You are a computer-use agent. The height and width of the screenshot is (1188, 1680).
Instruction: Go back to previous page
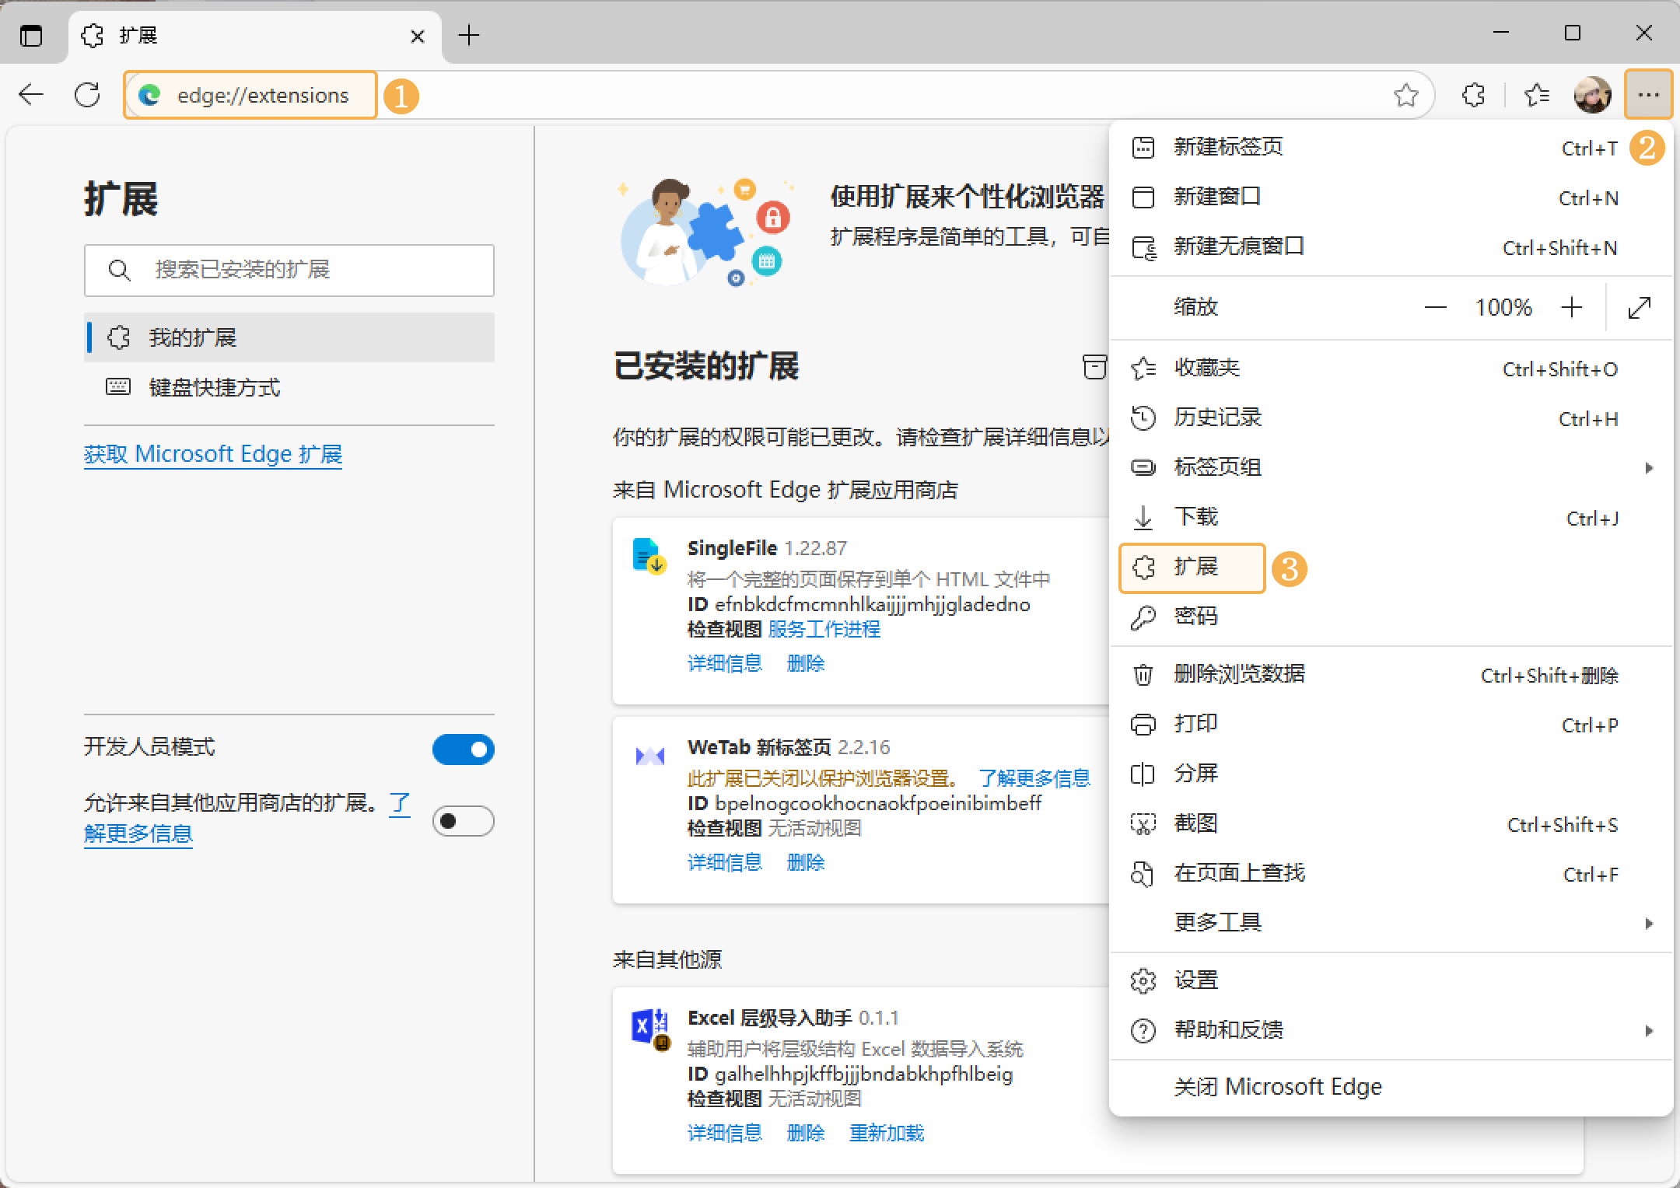pyautogui.click(x=32, y=95)
